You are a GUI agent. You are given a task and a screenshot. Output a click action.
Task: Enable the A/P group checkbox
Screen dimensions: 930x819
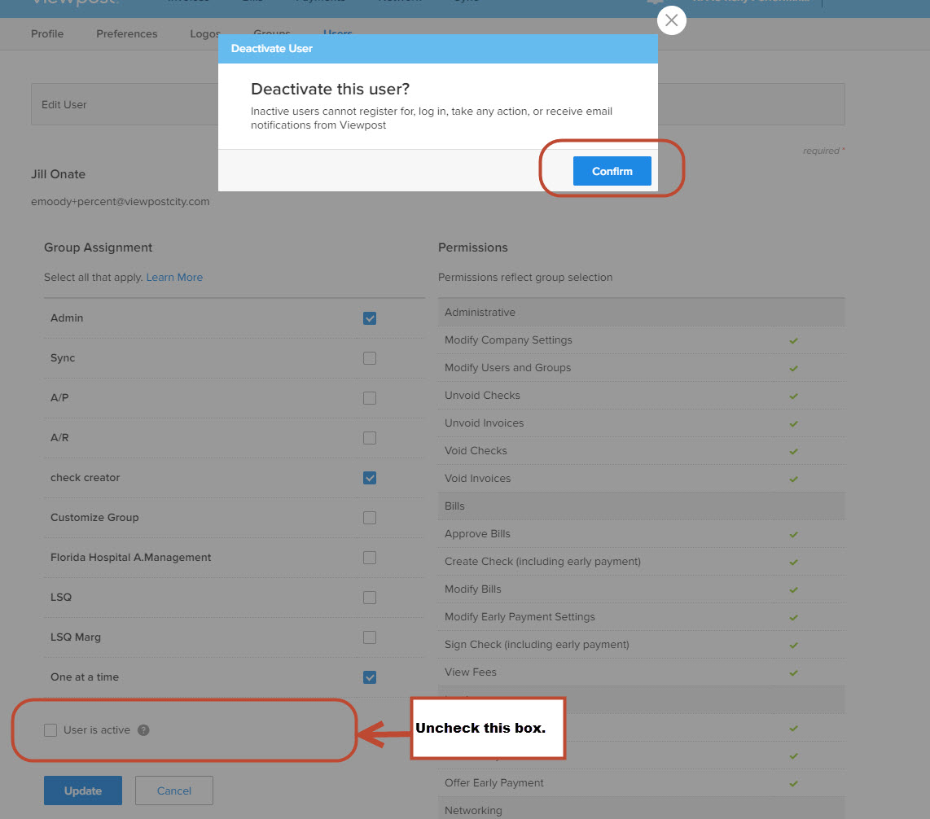(x=370, y=398)
